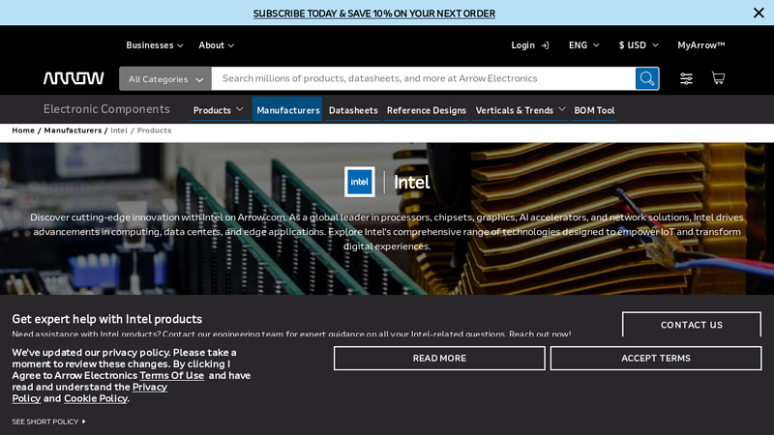Open the shopping cart icon
Screen dimensions: 774x435
[718, 78]
